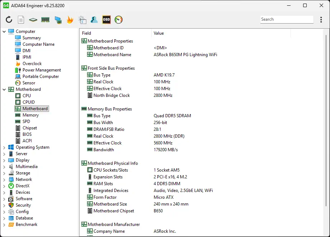Screen dimensions: 330x237
Task: Click the AIDA64 app logo icon
Action: point(6,5)
